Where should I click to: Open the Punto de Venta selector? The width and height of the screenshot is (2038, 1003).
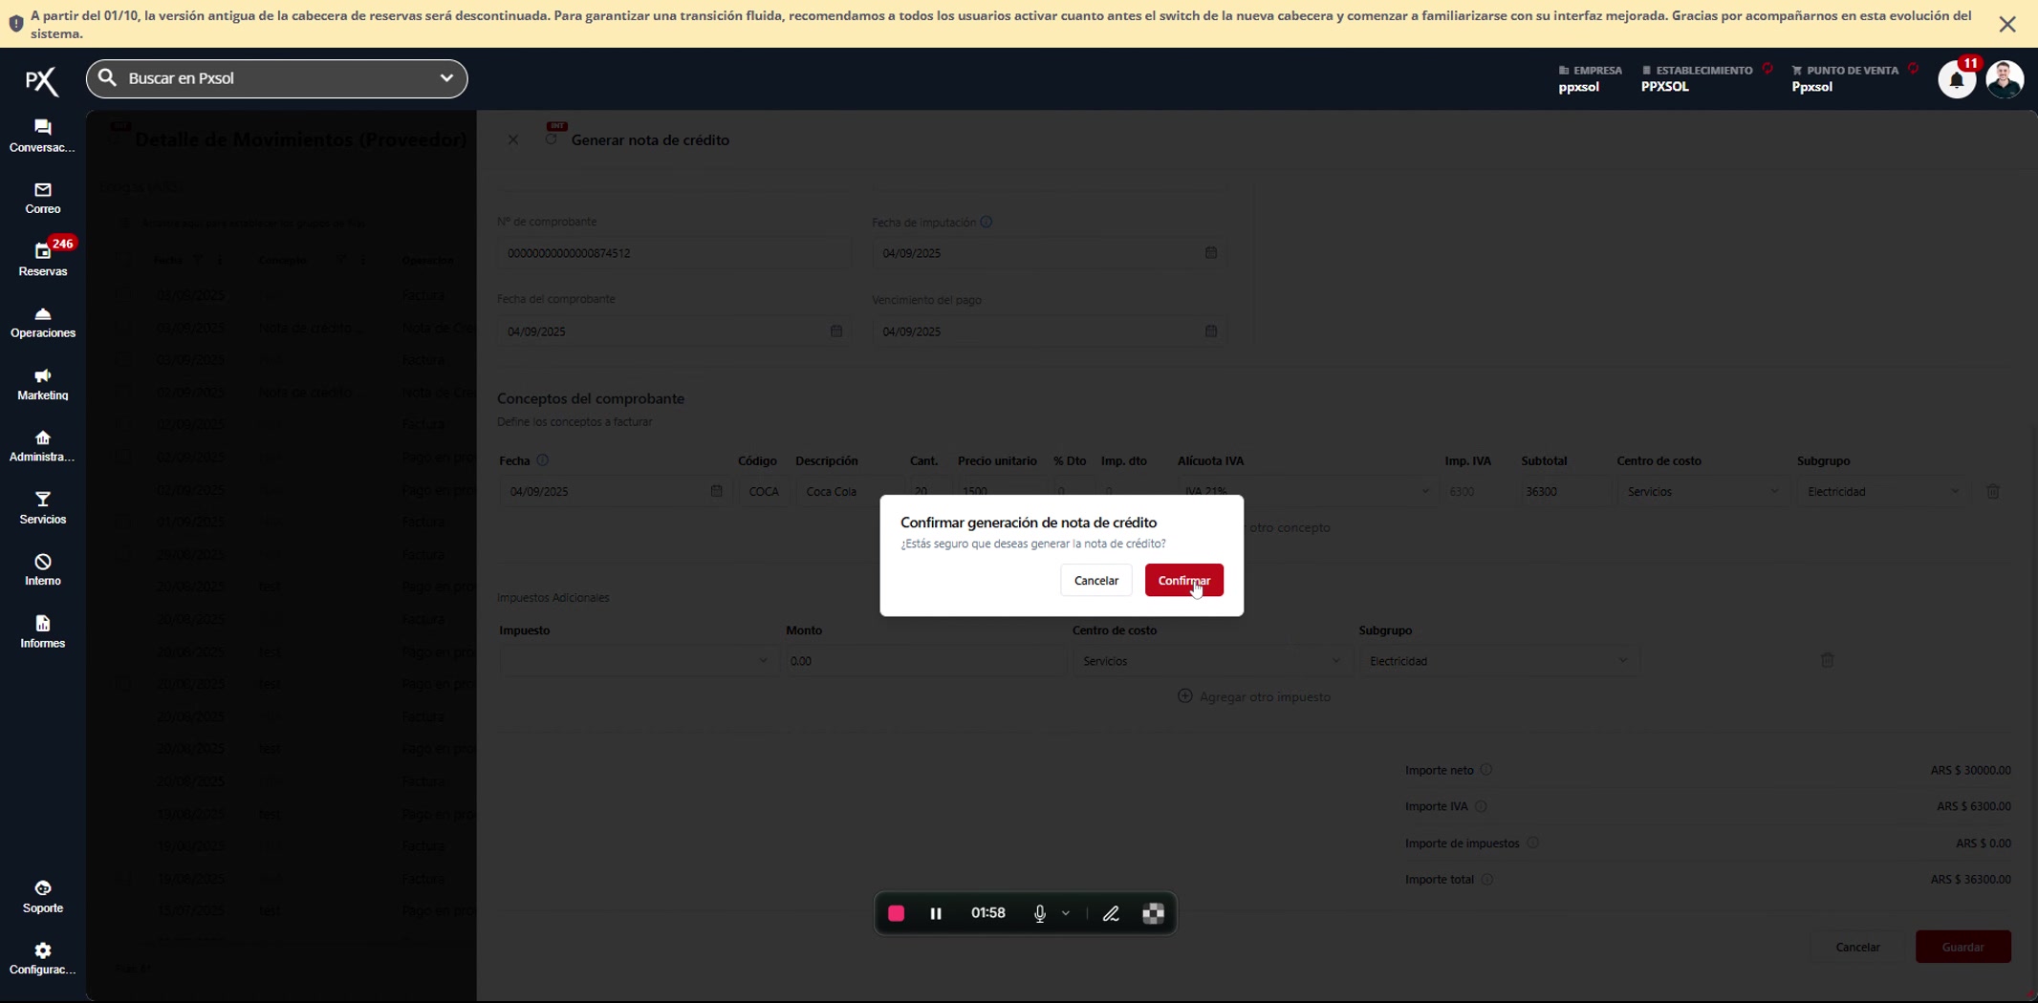(x=1846, y=78)
